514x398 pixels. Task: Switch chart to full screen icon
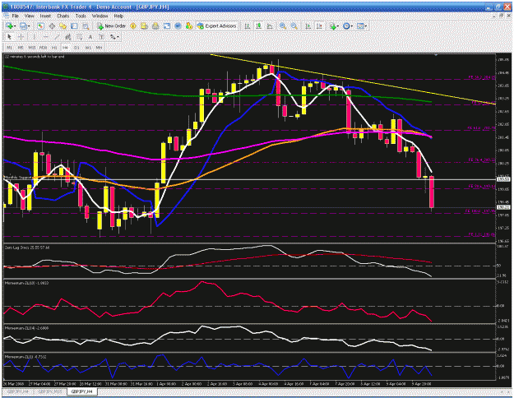pyautogui.click(x=167, y=25)
